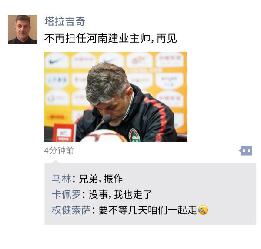Open the like and comment menu icon
This screenshot has height=249, width=261.
(246, 151)
